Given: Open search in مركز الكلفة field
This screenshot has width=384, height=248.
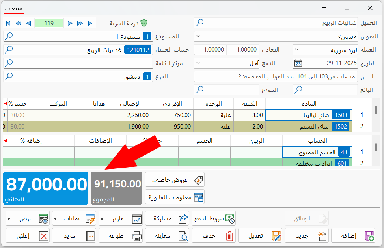Looking at the screenshot, I should 9,63.
